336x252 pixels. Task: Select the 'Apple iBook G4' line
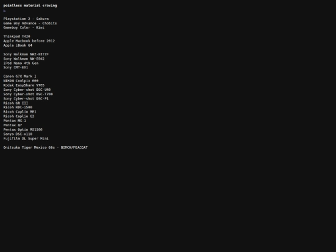tap(17, 45)
